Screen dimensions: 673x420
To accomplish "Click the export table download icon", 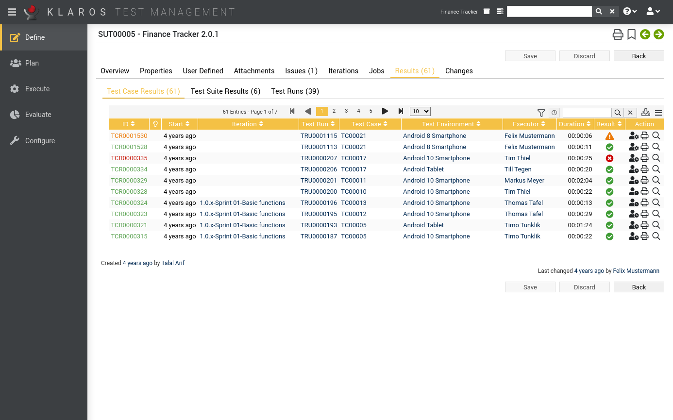I will point(645,112).
